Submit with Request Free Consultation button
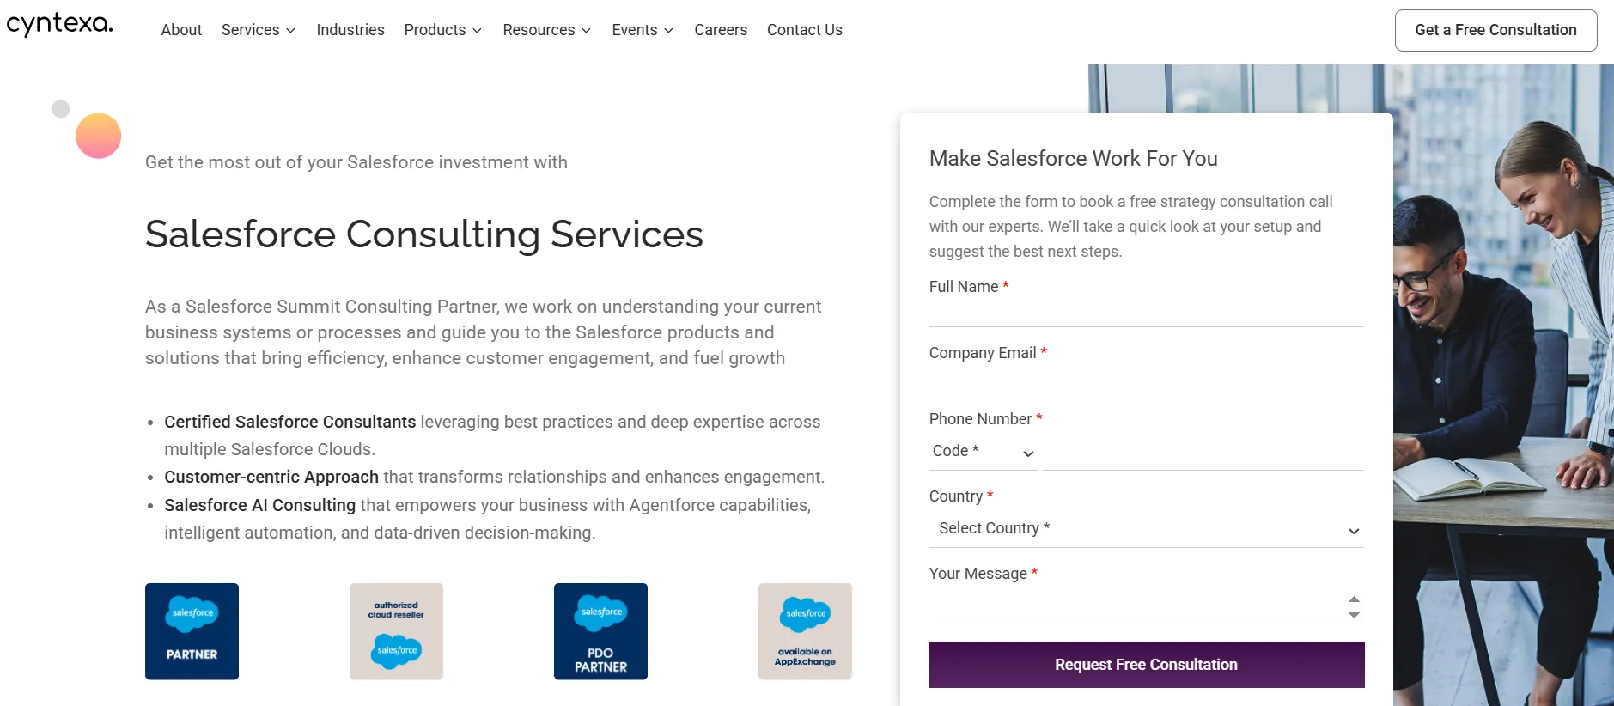The image size is (1614, 706). point(1146,665)
